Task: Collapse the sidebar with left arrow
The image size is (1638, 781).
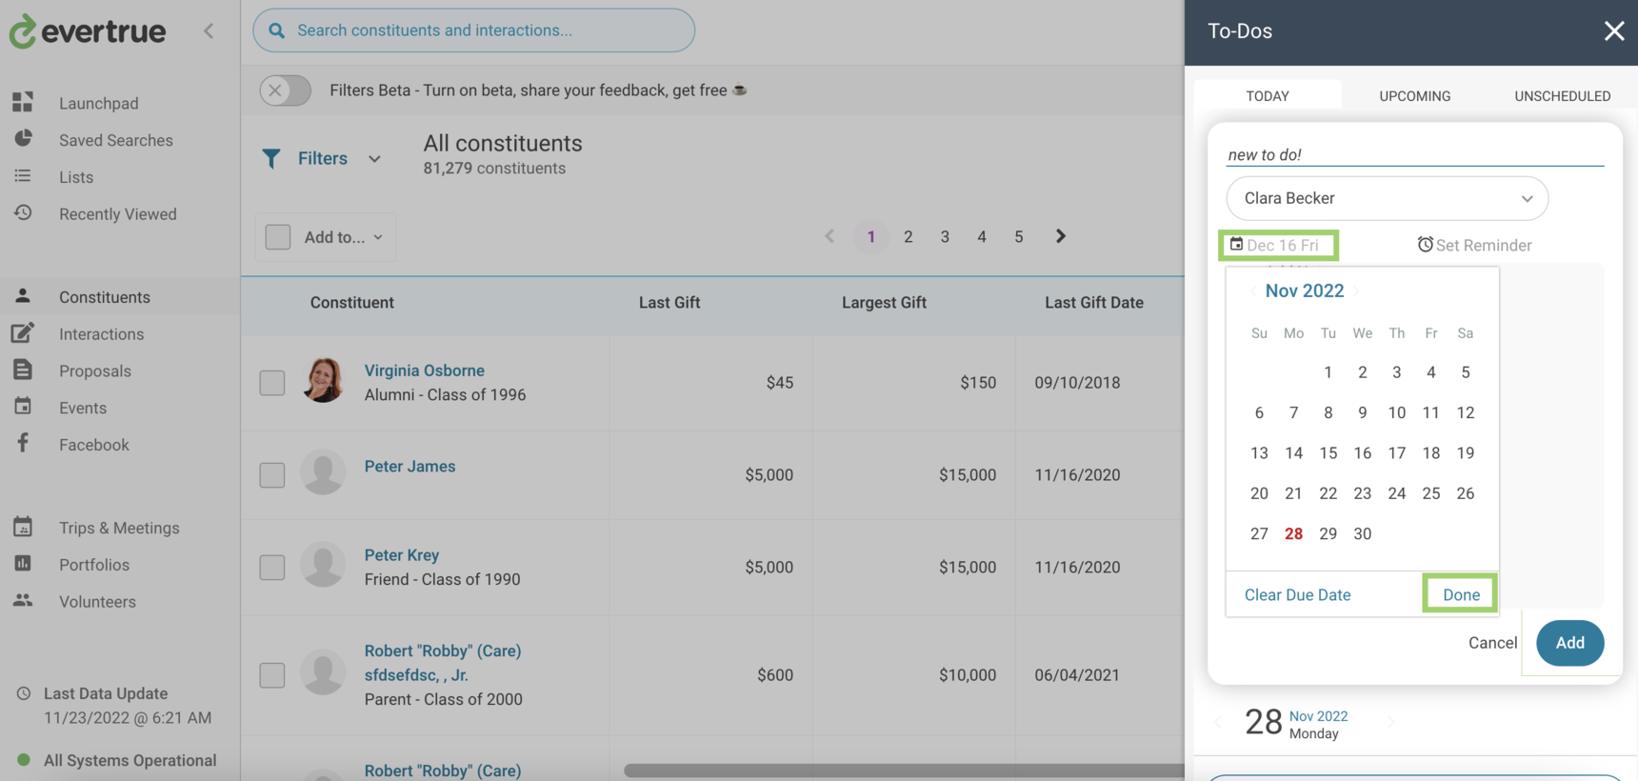Action: pos(209,30)
